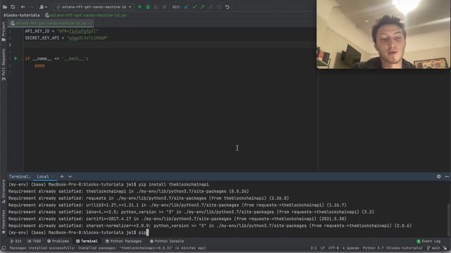Change the LF line separator in status bar
This screenshot has height=253, width=451.
[x=323, y=248]
